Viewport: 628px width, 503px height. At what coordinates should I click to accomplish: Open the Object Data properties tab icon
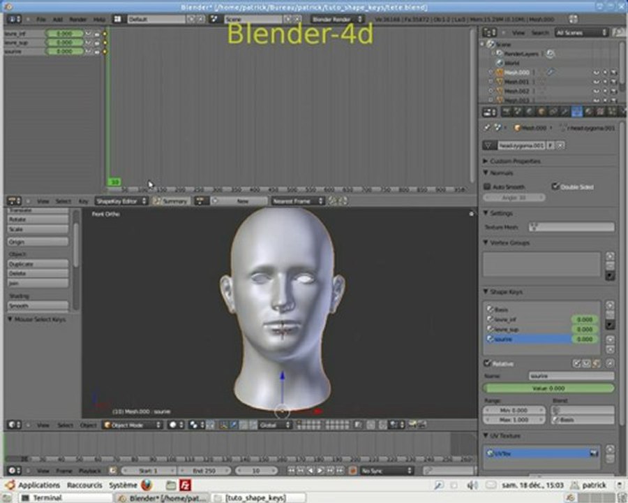(576, 112)
